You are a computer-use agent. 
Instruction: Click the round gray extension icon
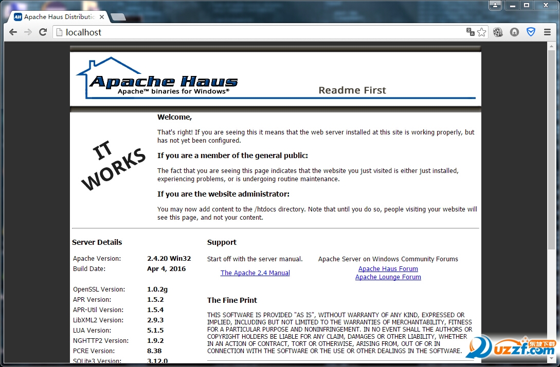point(514,32)
